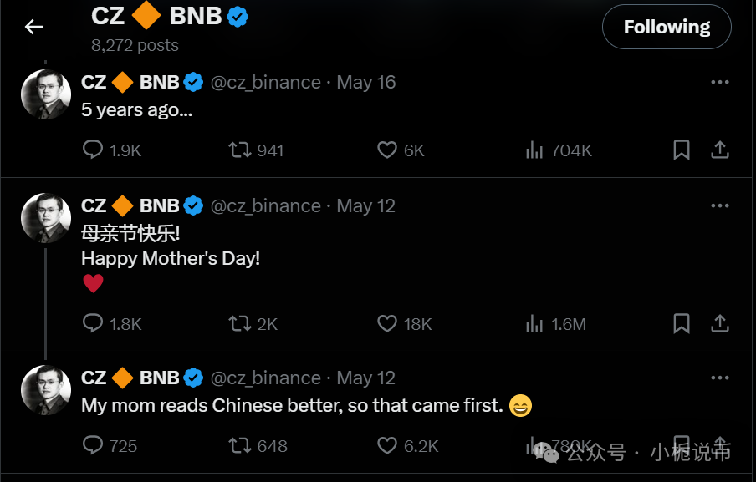Open more options for the "My mom reads Chinese" post
The image size is (756, 482).
click(x=719, y=378)
